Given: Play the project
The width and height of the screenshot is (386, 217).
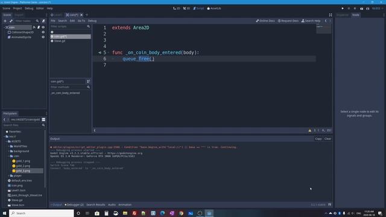Looking at the screenshot, I should (343, 8).
